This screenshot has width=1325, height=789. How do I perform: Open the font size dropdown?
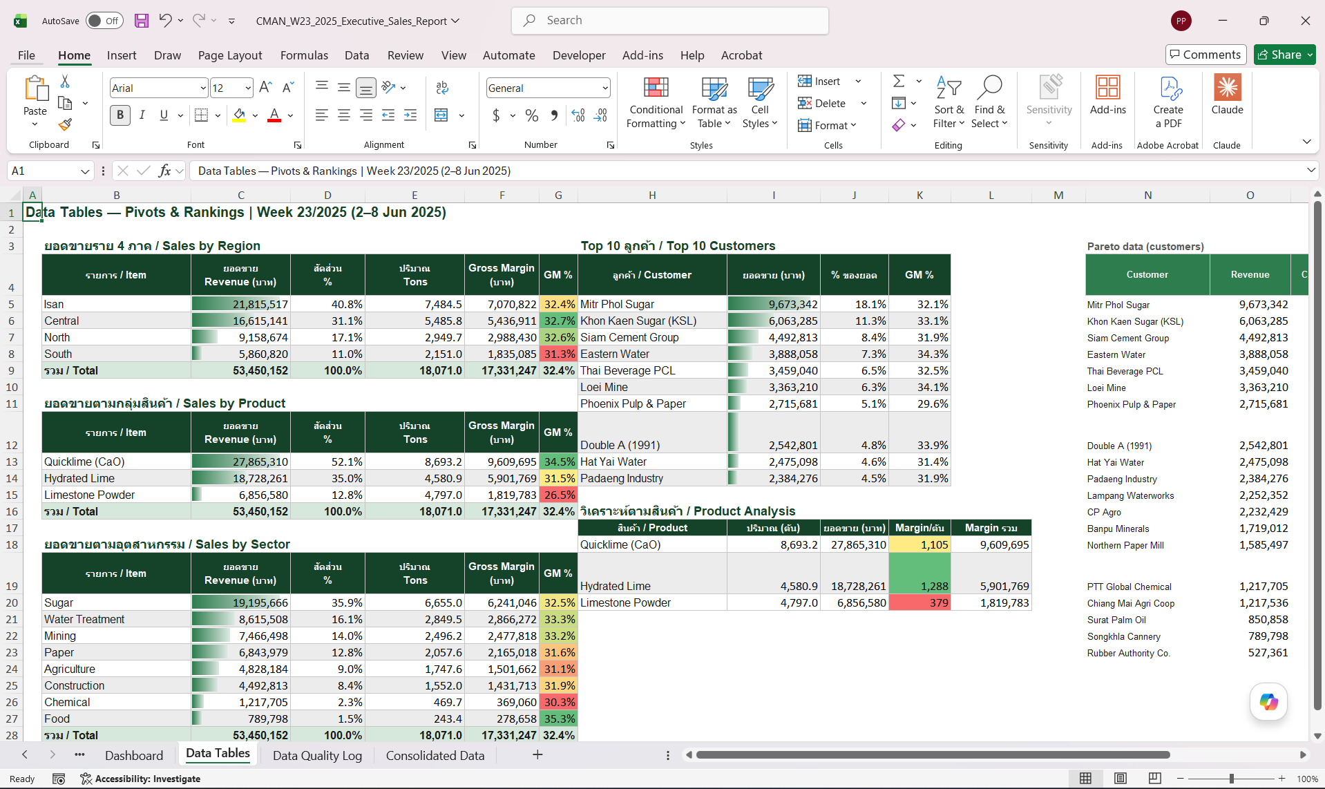point(248,88)
